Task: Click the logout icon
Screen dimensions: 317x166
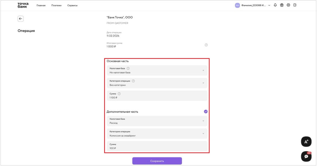Action: tap(295, 5)
